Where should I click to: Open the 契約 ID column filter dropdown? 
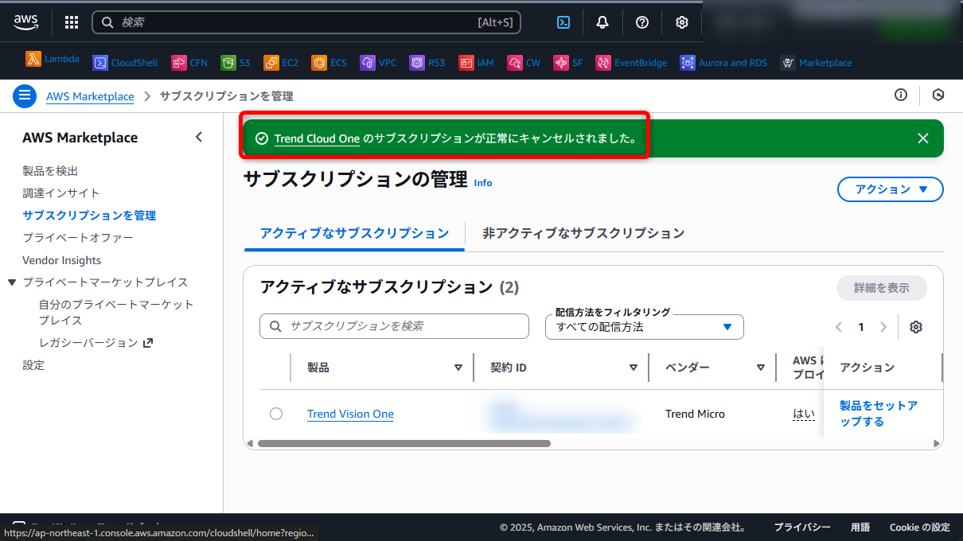(x=634, y=368)
